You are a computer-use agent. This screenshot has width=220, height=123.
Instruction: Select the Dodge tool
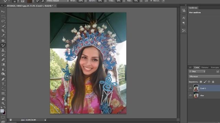pos(3,74)
